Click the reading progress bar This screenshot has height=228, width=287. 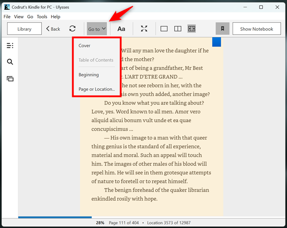coord(55,217)
